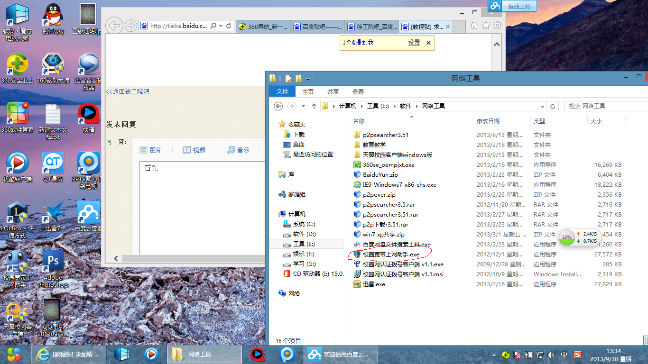Open the Quick Access Toolbar customize dropdown
Image resolution: width=648 pixels, height=364 pixels.
(307, 79)
